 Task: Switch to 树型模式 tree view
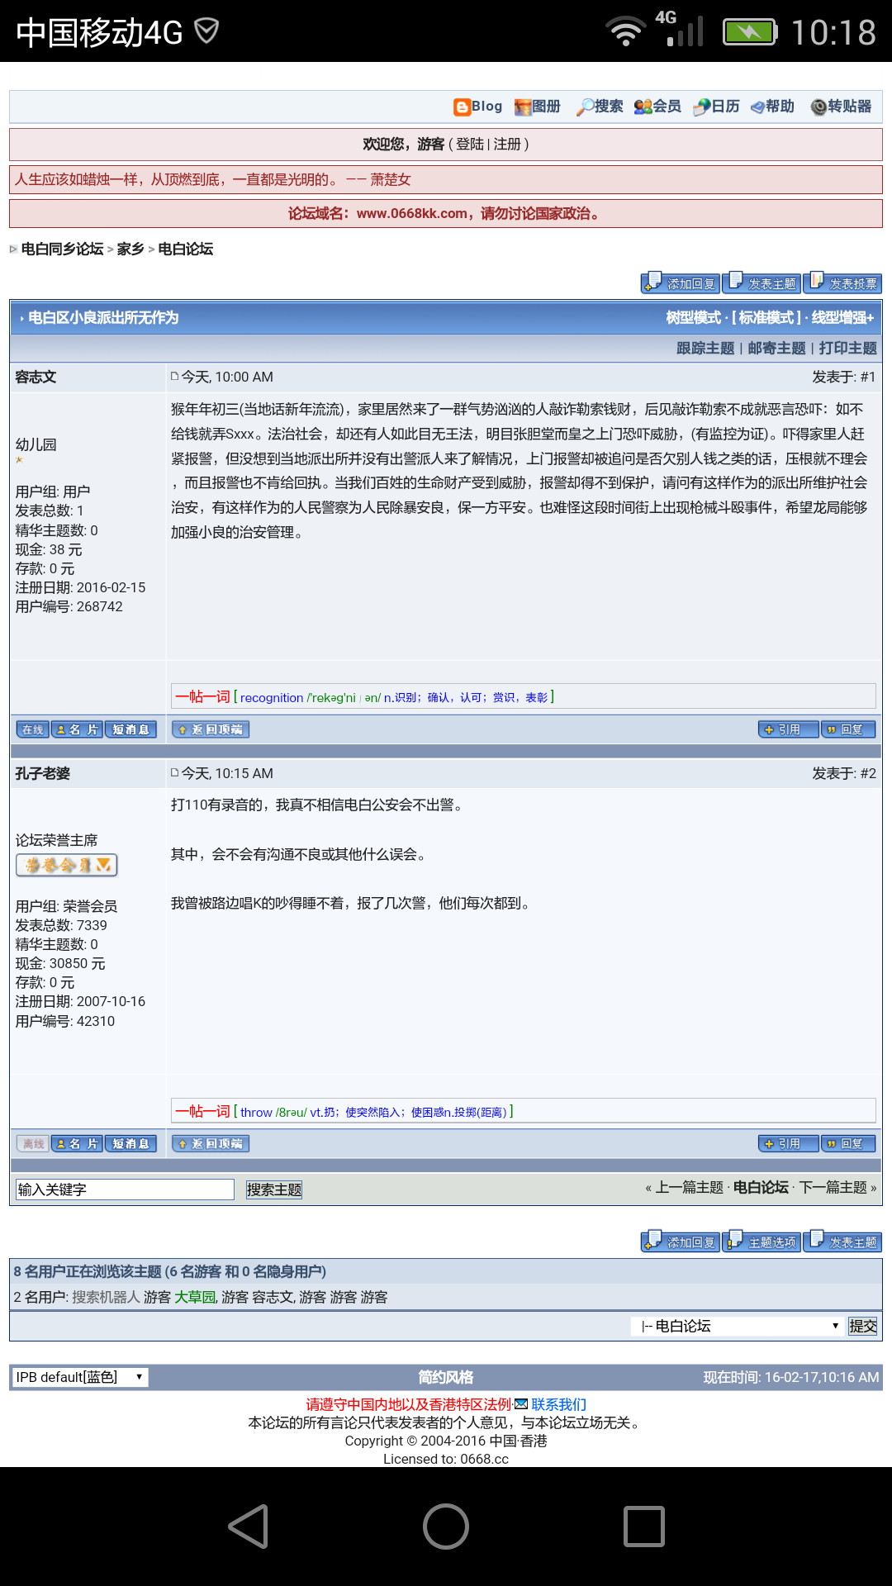click(x=693, y=318)
